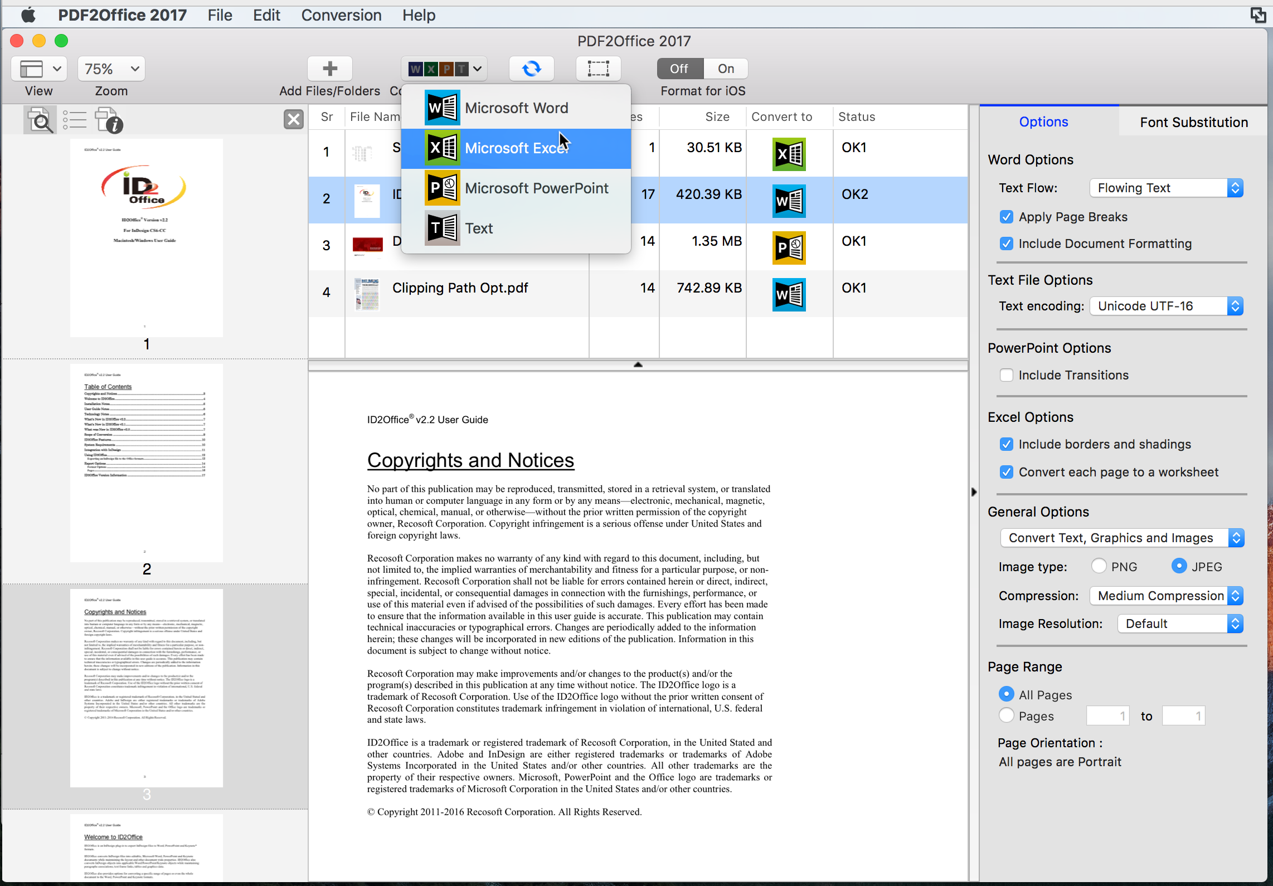This screenshot has height=886, width=1273.
Task: Open the WXPT conversion format dropdown
Action: pyautogui.click(x=444, y=69)
